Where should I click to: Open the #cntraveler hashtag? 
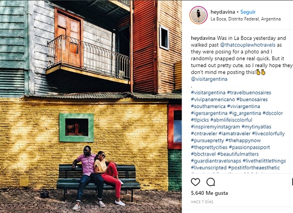pos(204,134)
